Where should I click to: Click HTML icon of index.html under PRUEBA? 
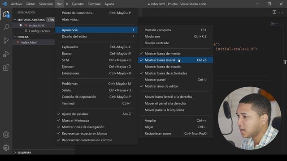tap(18, 42)
